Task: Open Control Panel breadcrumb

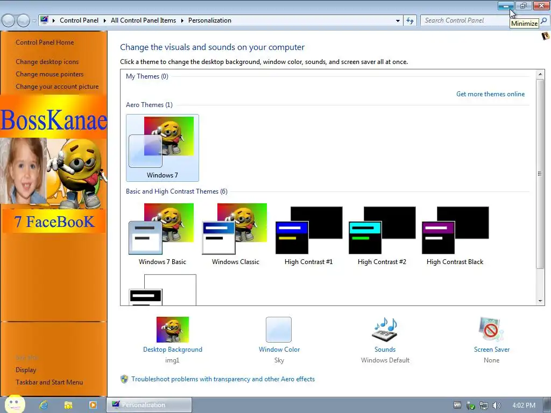Action: 79,20
